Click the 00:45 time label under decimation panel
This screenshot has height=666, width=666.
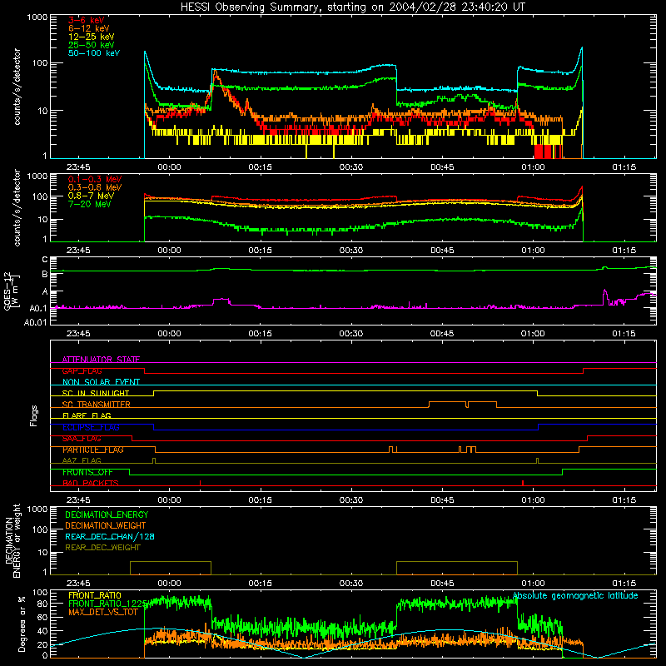point(442,584)
